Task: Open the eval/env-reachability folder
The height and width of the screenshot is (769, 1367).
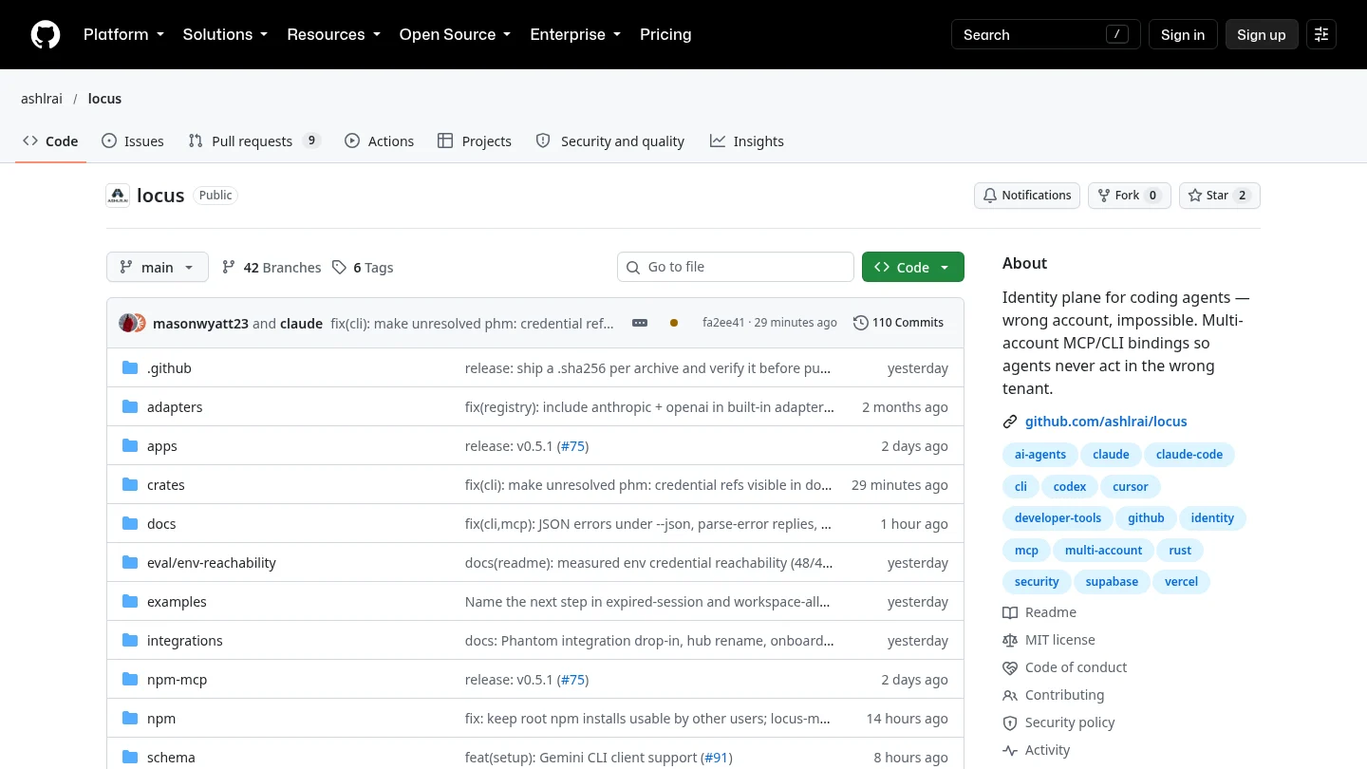Action: tap(211, 563)
